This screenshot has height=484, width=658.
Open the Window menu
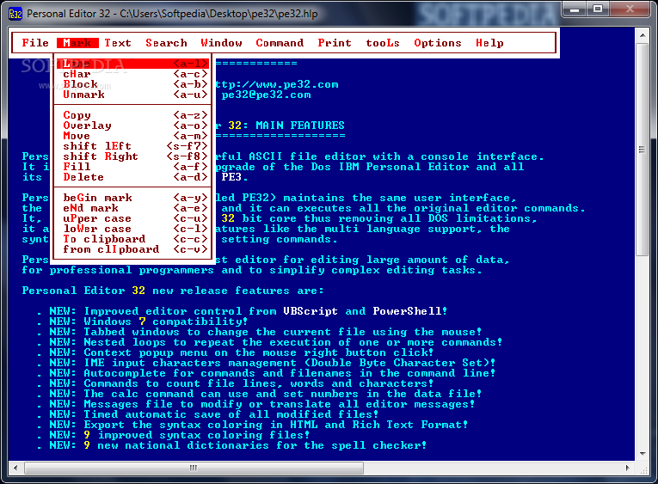pyautogui.click(x=221, y=43)
